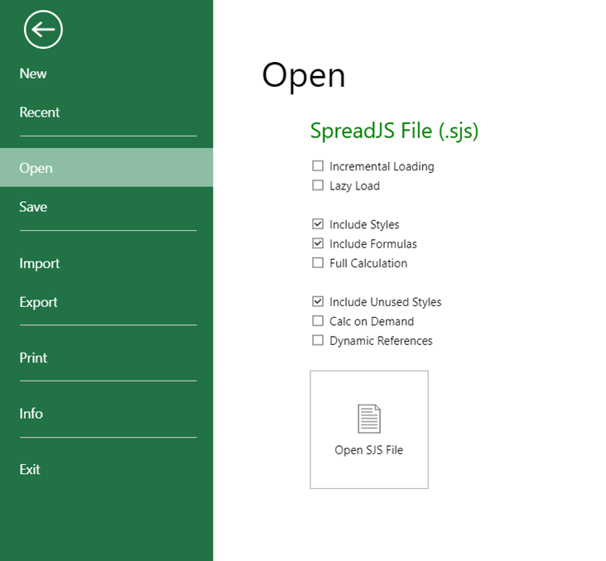Image resolution: width=606 pixels, height=561 pixels.
Task: Disable the Include Formulas checkbox
Action: pyautogui.click(x=318, y=244)
